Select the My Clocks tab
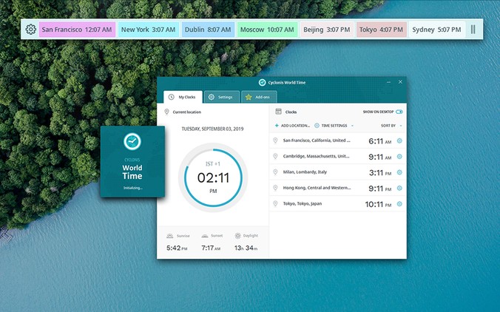Screen dimensions: 500x312 coord(182,97)
